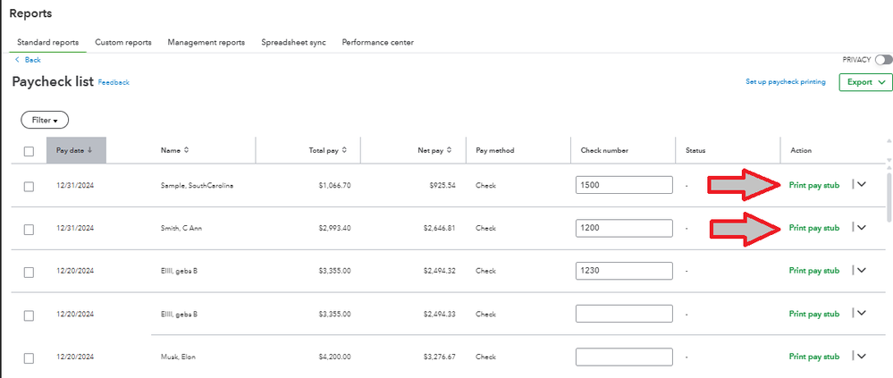This screenshot has width=893, height=378.
Task: Toggle the PRIVACY switch
Action: [883, 60]
